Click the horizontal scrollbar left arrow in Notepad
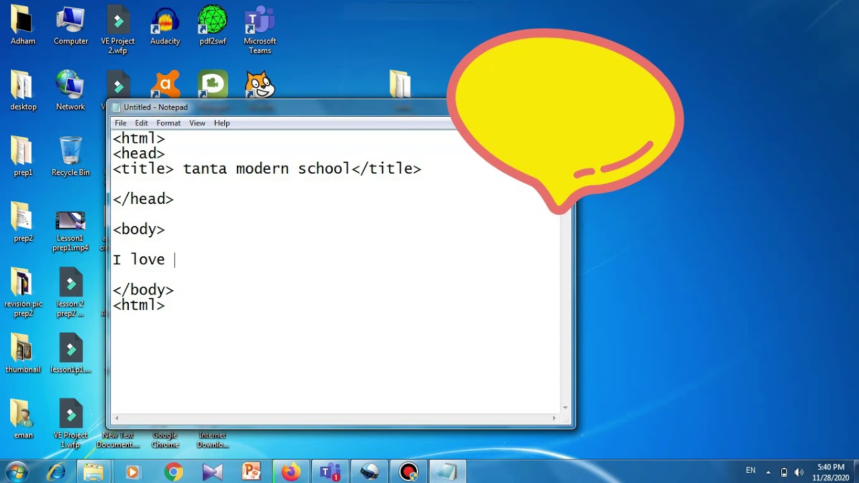Image resolution: width=859 pixels, height=483 pixels. point(117,418)
